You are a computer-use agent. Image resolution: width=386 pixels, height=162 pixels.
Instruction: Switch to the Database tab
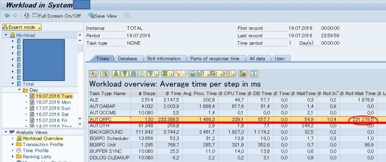(127, 58)
